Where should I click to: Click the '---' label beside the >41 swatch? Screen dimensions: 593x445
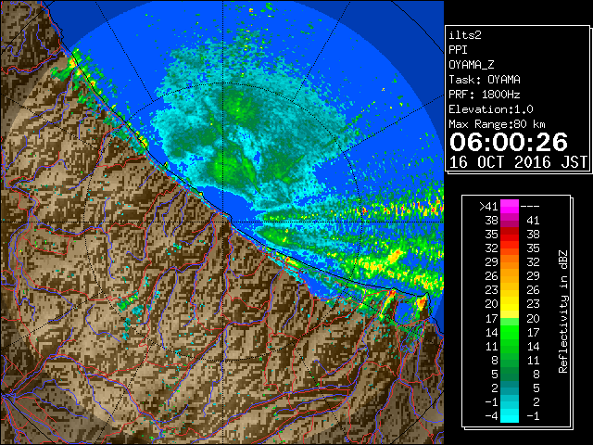pos(530,207)
